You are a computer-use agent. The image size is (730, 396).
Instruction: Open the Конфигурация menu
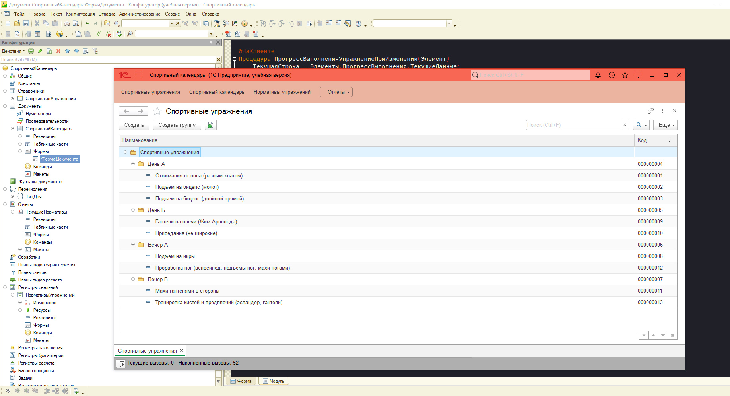click(x=80, y=14)
